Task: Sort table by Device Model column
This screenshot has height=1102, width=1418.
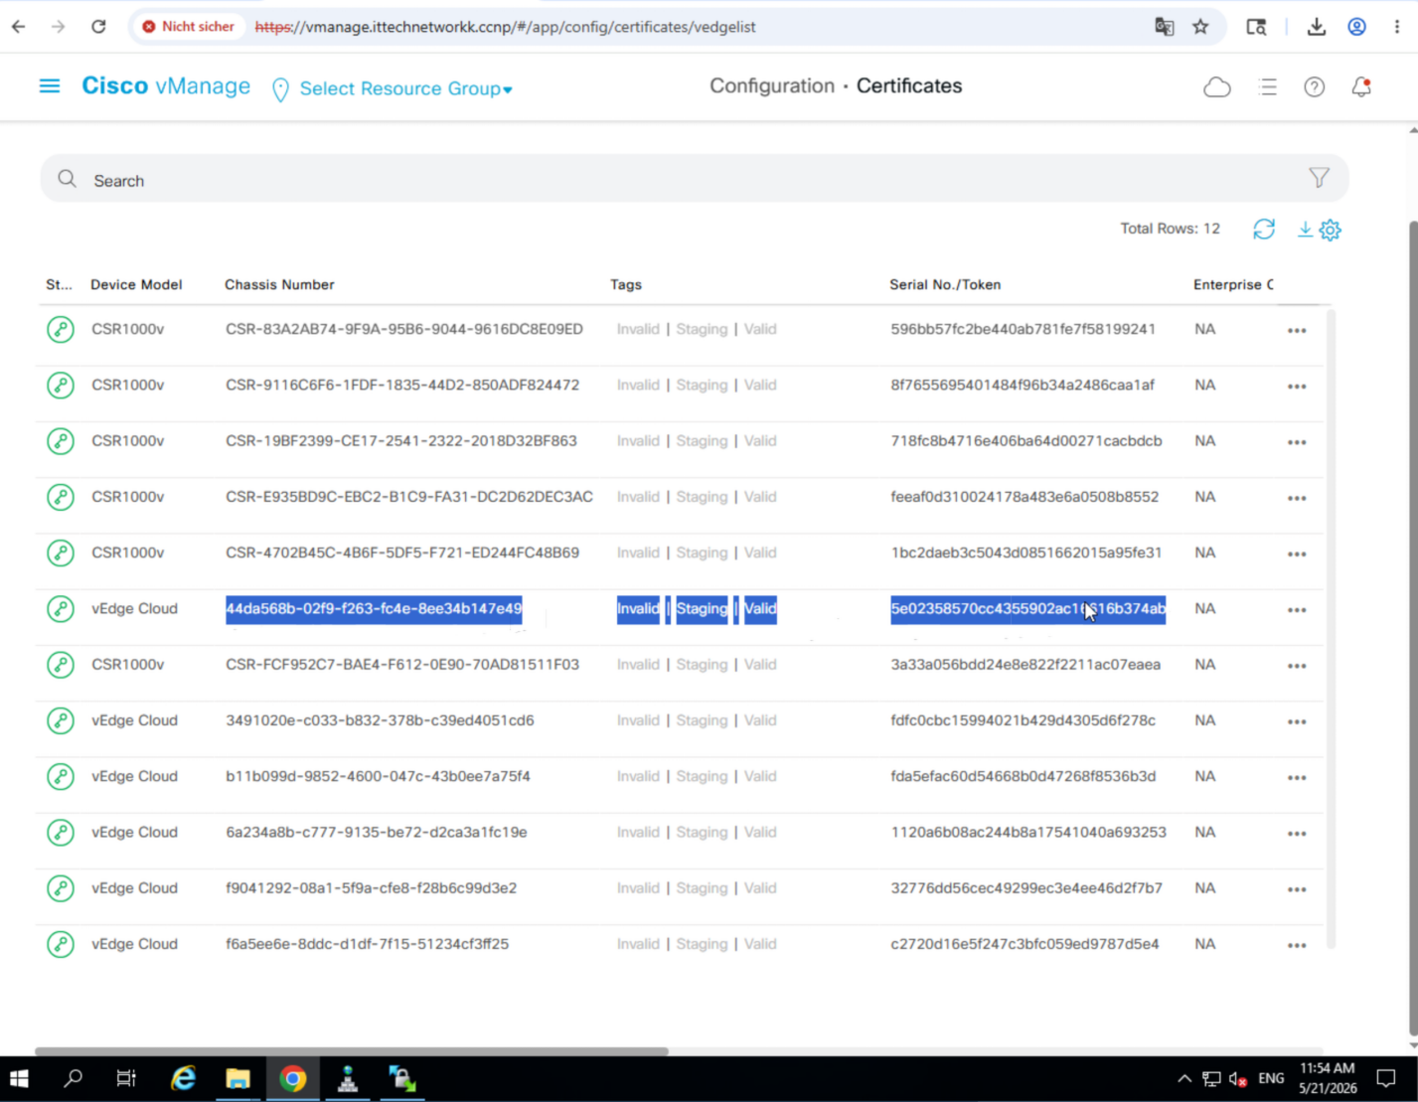Action: tap(136, 284)
